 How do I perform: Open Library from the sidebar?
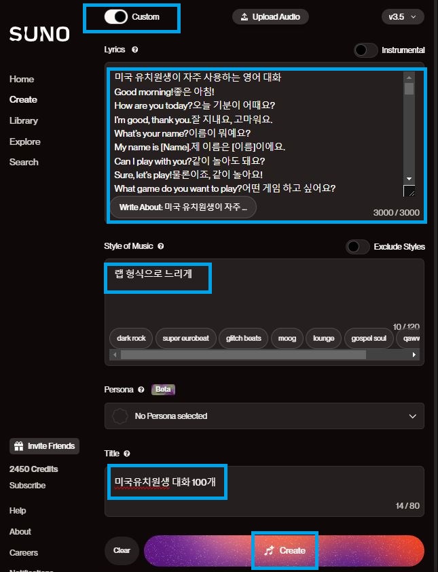click(x=24, y=121)
